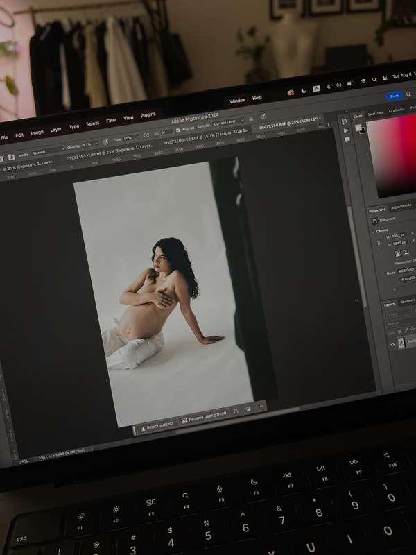Switch to the Layers panel tab
Viewport: 416px width, 555px height.
point(390,305)
